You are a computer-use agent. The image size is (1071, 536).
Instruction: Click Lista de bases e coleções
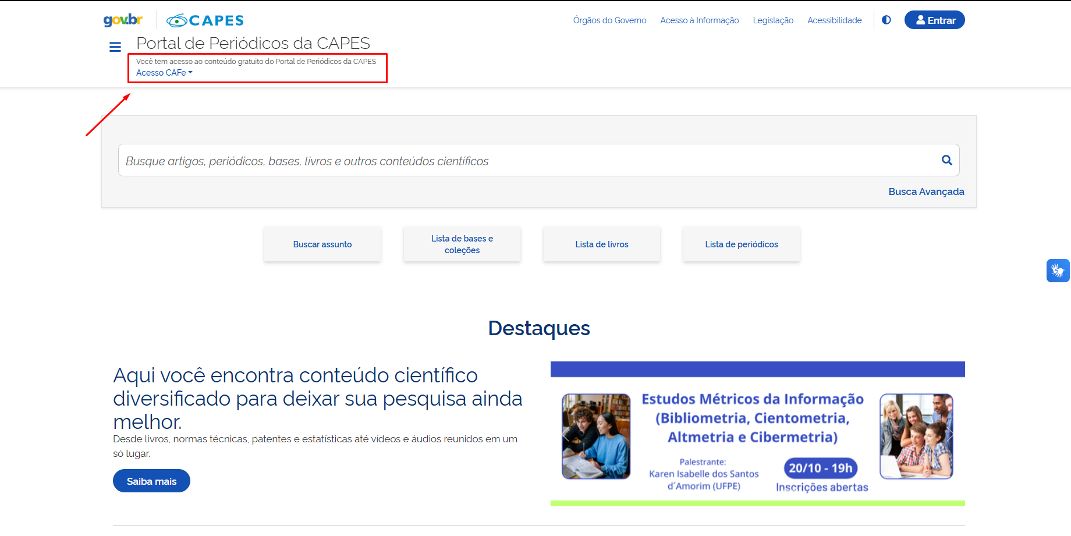point(462,244)
